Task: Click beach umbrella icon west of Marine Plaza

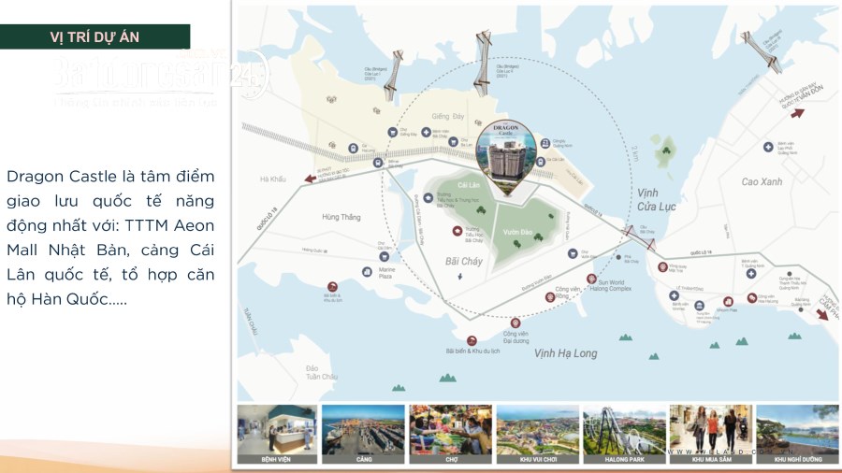Action: (332, 288)
